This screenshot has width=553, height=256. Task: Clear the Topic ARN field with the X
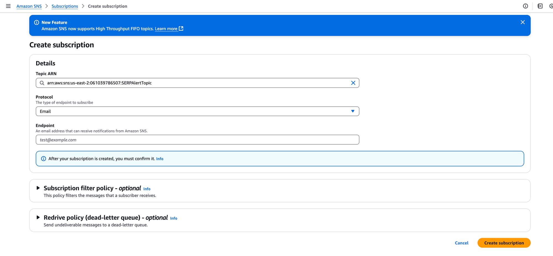tap(353, 83)
